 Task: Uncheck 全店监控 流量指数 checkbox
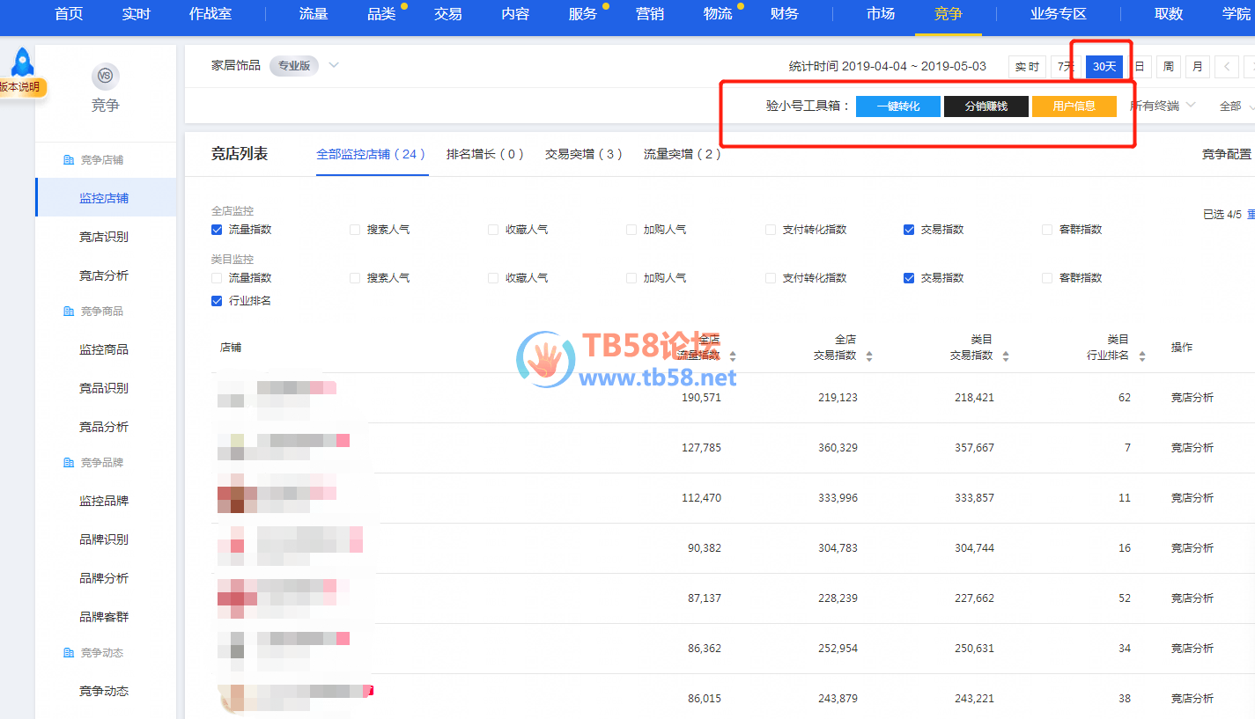[217, 230]
